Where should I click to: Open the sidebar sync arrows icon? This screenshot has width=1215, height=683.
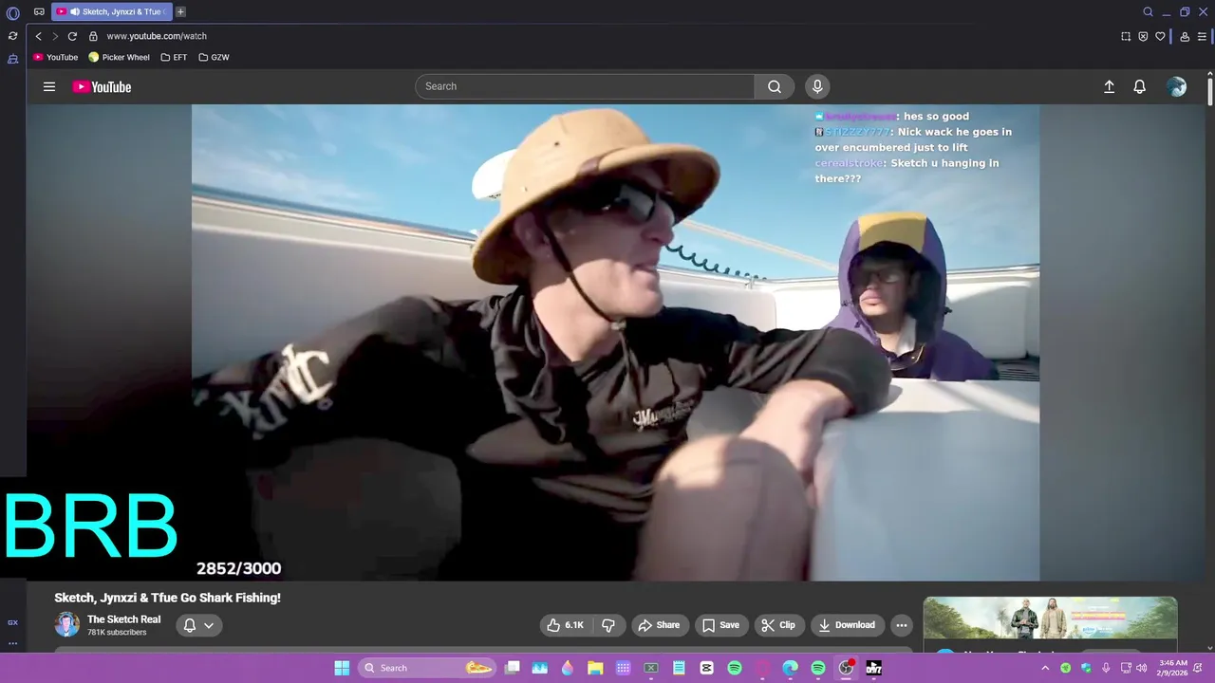coord(12,36)
